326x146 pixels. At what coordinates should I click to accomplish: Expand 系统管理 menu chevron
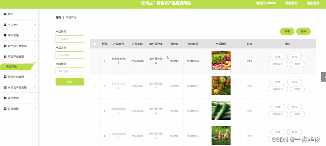point(35,98)
